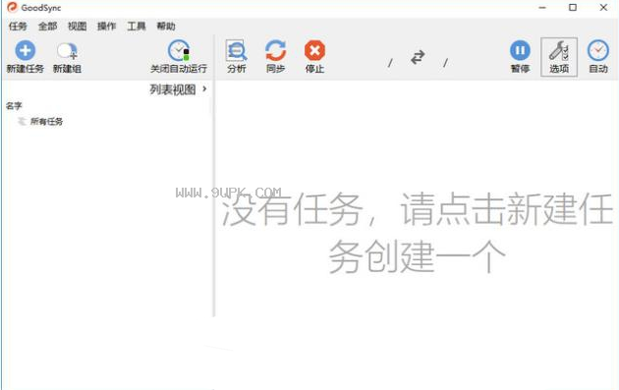Open the Action (操作) menu
619x390 pixels.
pyautogui.click(x=106, y=27)
